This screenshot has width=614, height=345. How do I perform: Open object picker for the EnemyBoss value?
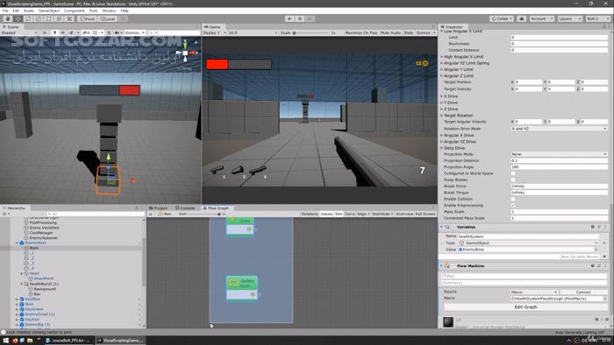tap(596, 250)
